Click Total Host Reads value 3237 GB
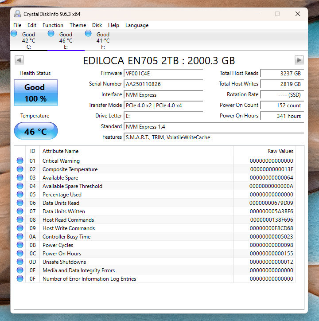The image size is (319, 321). pos(282,73)
